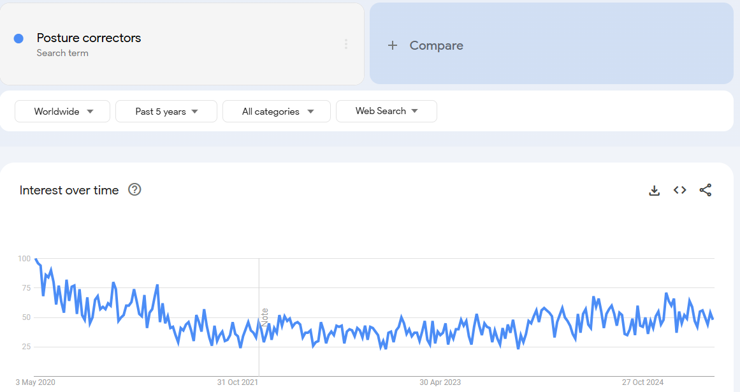Edit the Posture correctors search term
740x392 pixels.
tap(89, 38)
